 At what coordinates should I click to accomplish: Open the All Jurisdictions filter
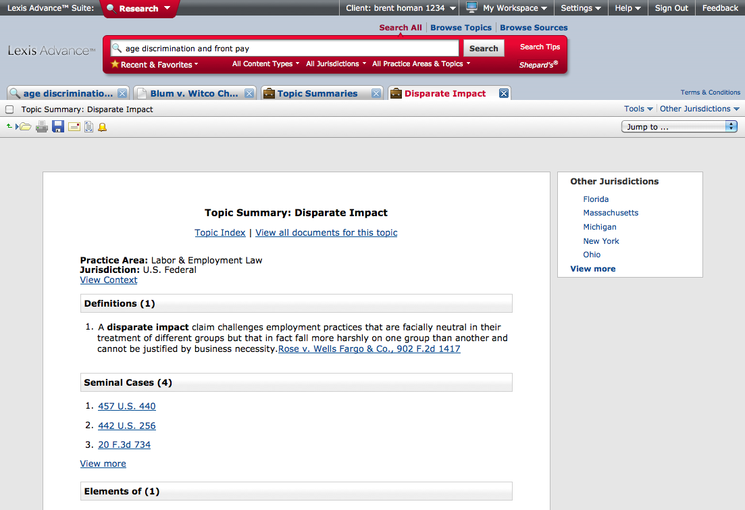336,63
